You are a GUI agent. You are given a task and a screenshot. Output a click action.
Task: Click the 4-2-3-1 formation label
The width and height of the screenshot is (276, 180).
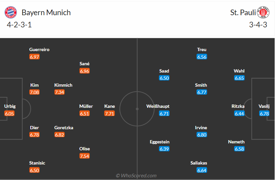tap(19, 25)
